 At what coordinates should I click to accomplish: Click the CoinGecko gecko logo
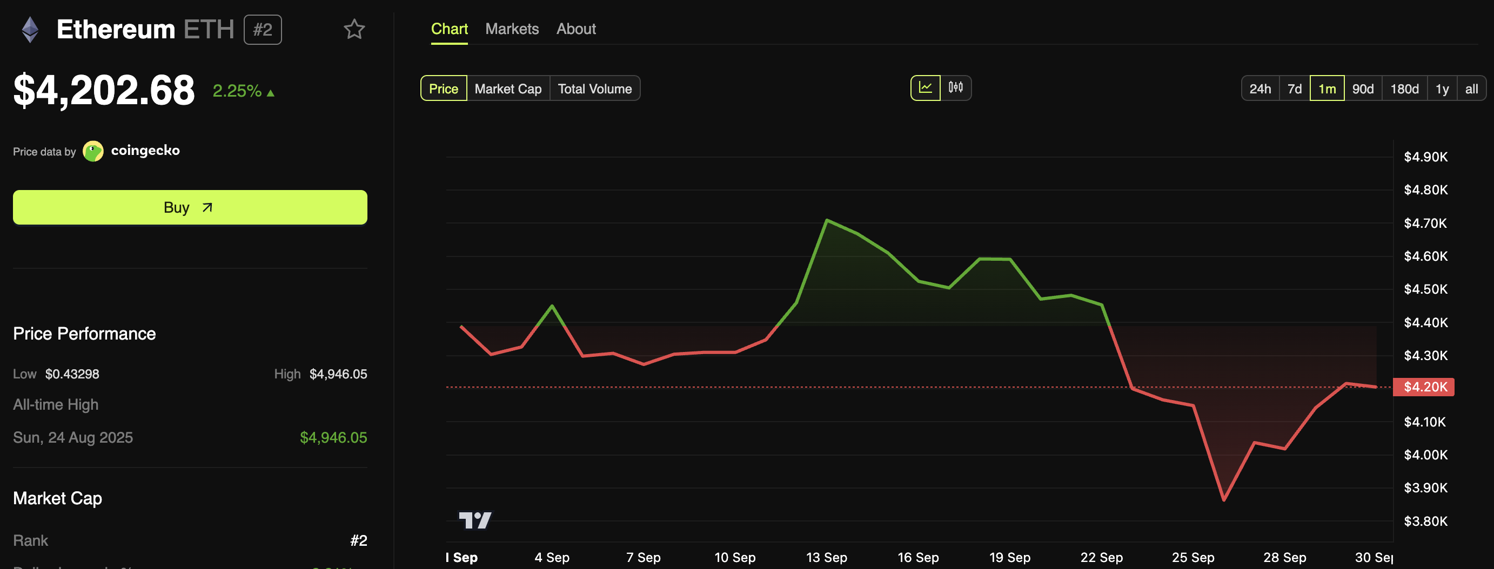tap(93, 151)
